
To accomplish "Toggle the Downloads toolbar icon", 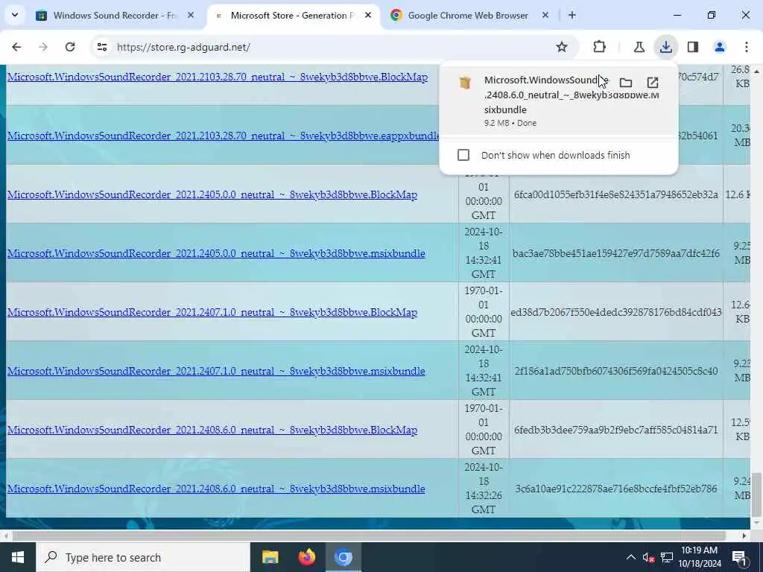I will 665,47.
